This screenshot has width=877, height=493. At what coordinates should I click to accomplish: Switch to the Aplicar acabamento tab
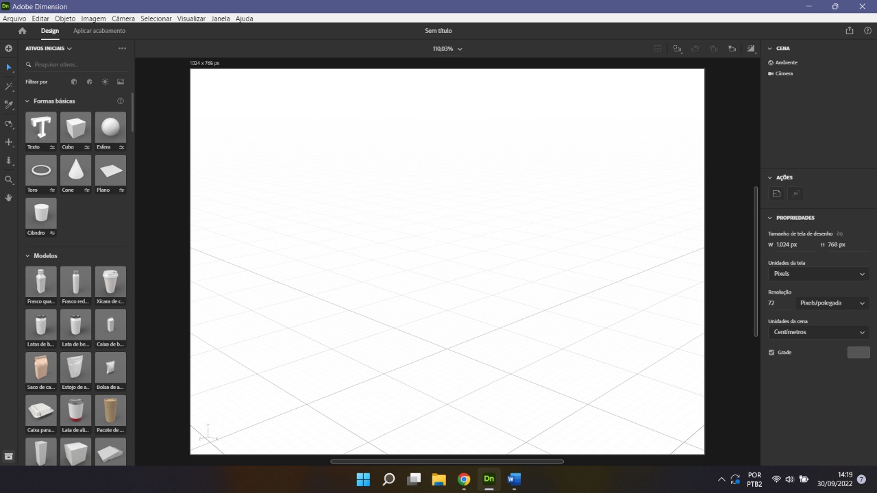99,31
